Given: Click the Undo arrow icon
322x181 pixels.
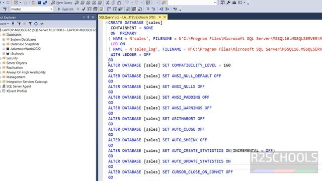Looking at the screenshot, I should [x=127, y=3].
